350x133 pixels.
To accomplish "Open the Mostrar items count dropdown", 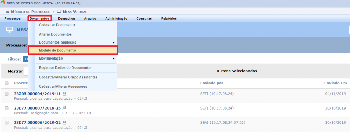I will (x=26, y=71).
